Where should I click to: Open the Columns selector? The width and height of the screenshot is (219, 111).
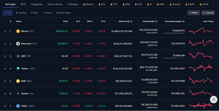208,13
